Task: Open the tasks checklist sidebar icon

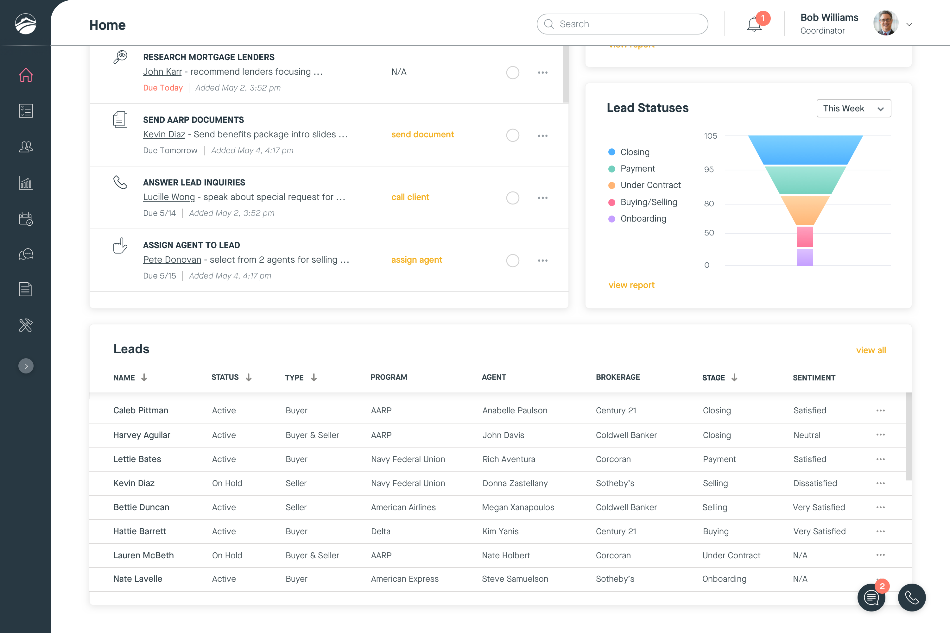Action: (x=26, y=110)
